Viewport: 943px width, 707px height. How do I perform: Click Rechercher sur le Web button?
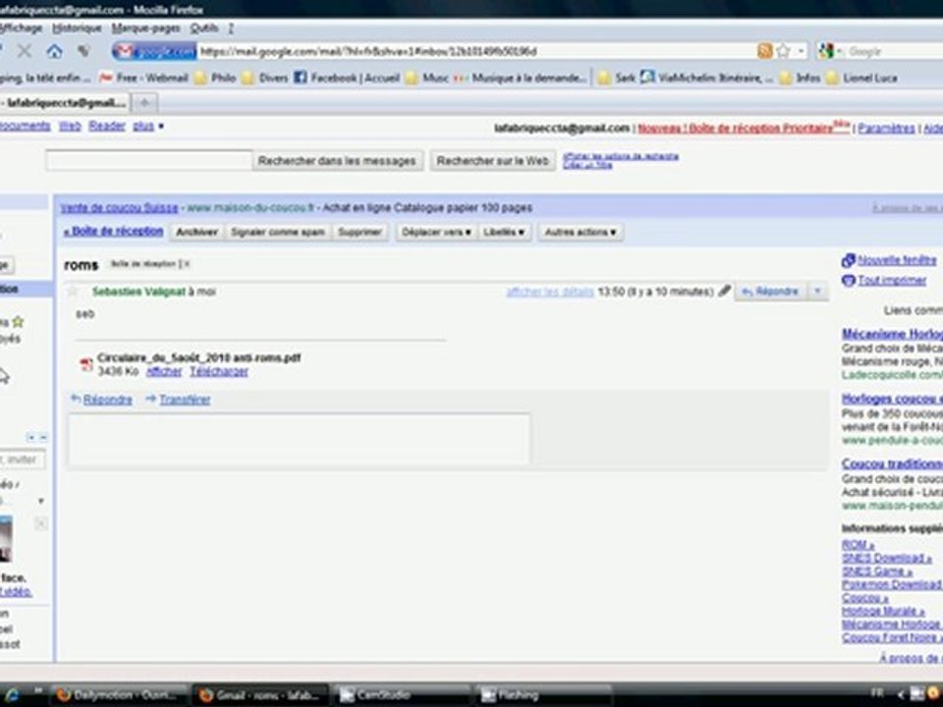pos(492,161)
